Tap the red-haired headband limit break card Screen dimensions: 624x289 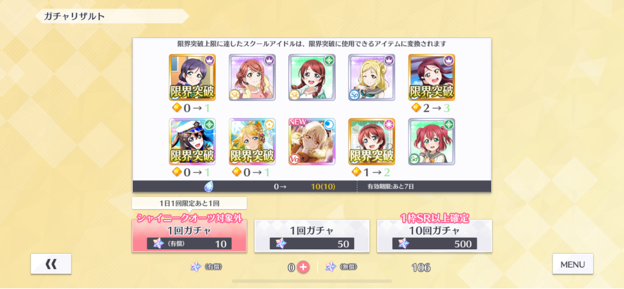point(372,141)
